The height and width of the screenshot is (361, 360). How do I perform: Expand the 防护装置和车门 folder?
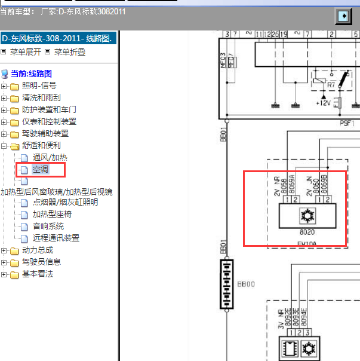coord(4,111)
